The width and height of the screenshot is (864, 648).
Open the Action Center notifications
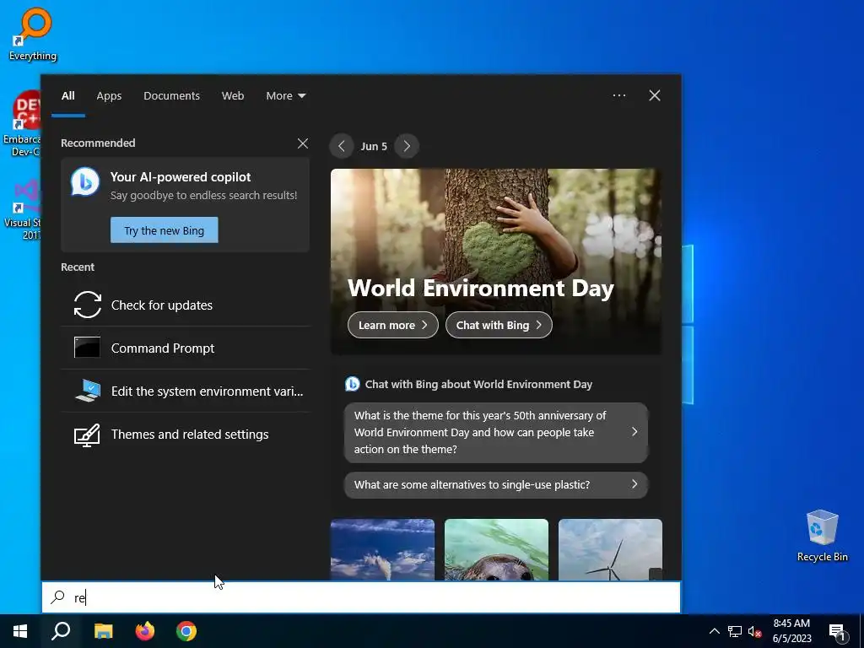pyautogui.click(x=838, y=631)
